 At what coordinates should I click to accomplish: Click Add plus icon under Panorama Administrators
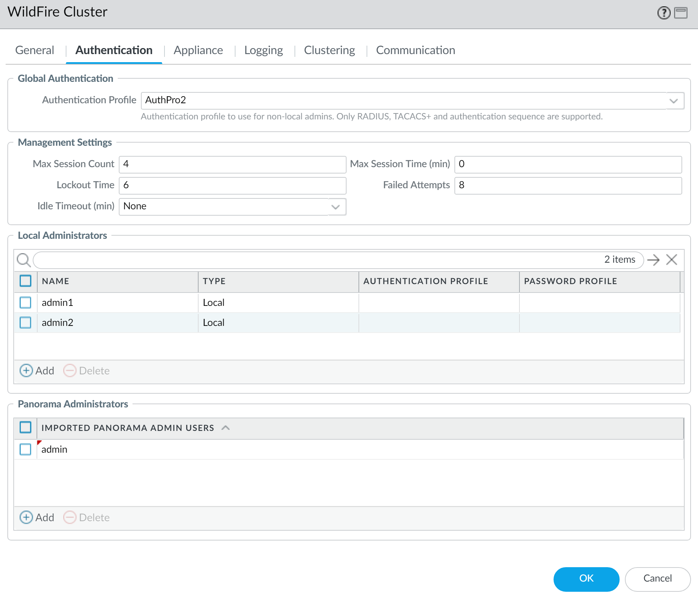click(26, 518)
